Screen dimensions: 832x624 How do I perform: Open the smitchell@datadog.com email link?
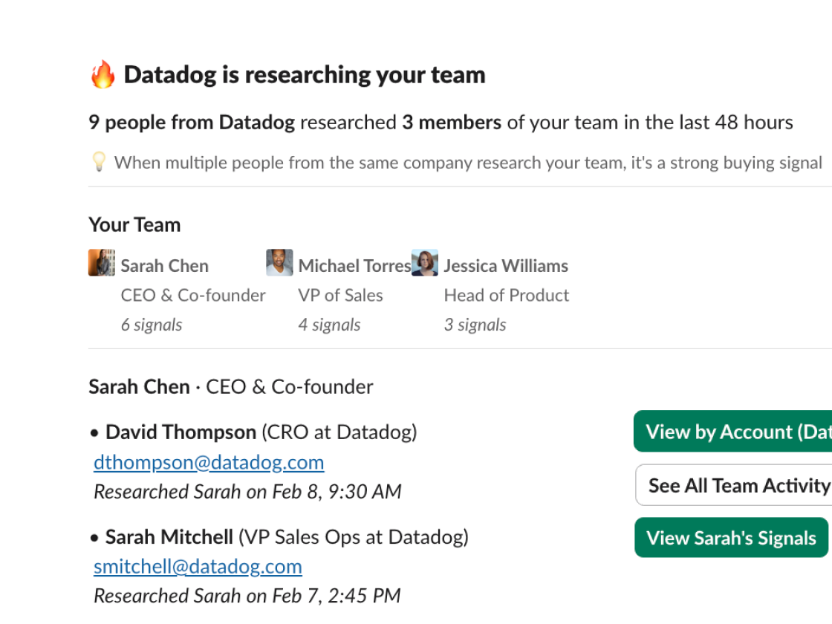point(198,566)
